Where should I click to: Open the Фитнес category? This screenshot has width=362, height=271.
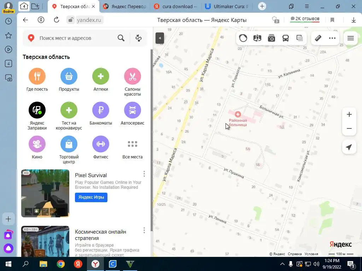pyautogui.click(x=101, y=147)
